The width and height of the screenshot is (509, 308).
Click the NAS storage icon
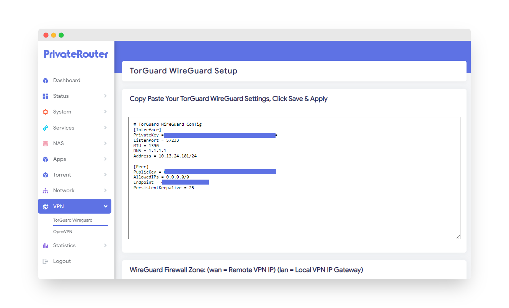pyautogui.click(x=45, y=143)
